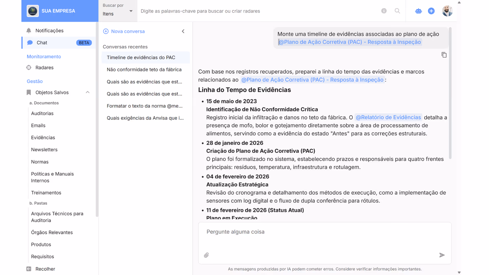Copy the message using copy icon
This screenshot has height=275, width=489.
[x=444, y=55]
